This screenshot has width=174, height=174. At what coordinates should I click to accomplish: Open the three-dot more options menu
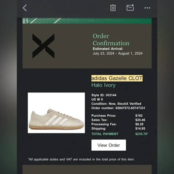147,8
